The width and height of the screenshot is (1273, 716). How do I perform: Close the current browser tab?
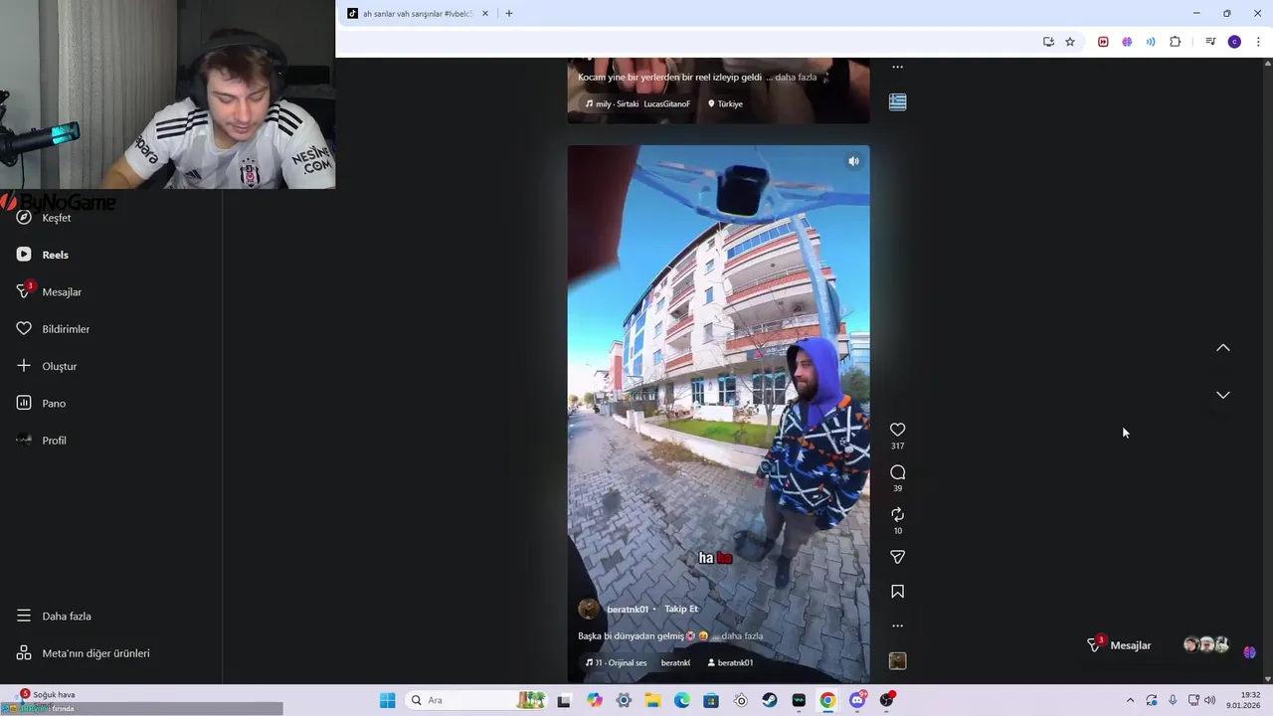[485, 14]
